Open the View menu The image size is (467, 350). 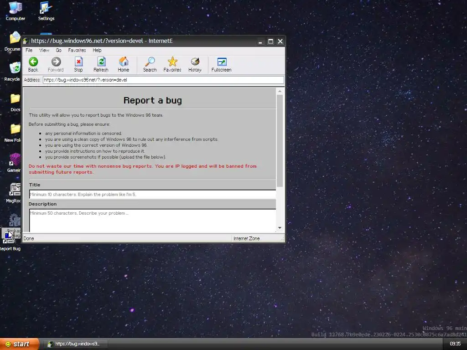44,50
